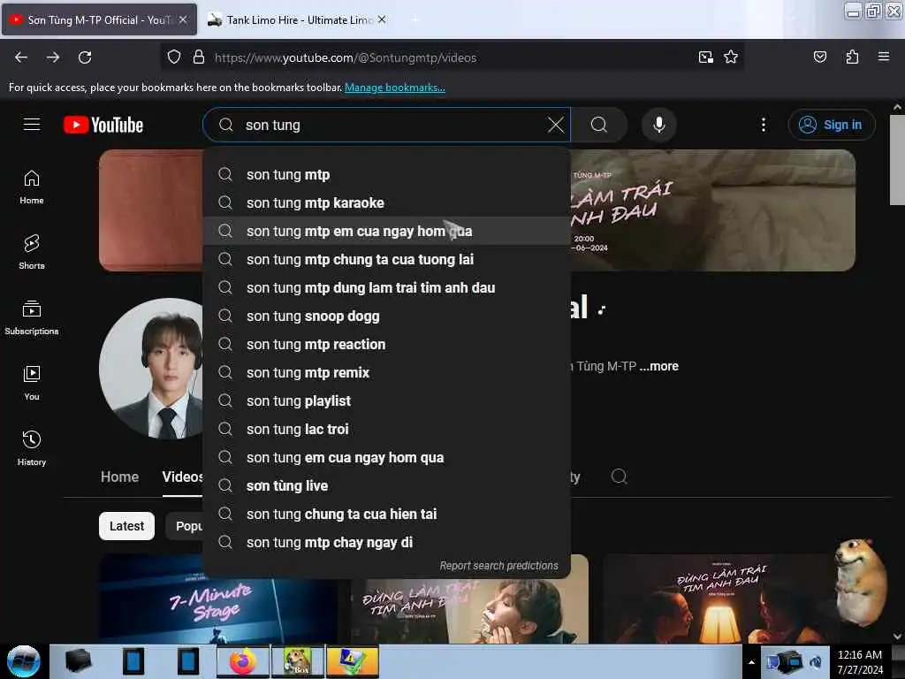
Task: Choose suggestion 'son tung mtp chung ta cua tuong lai'
Action: (x=387, y=259)
